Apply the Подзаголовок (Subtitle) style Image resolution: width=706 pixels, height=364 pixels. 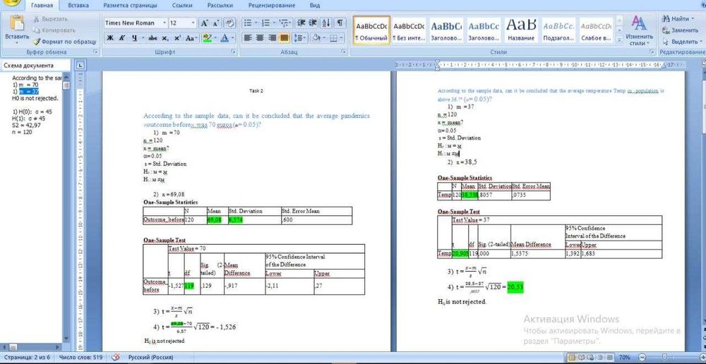[558, 30]
